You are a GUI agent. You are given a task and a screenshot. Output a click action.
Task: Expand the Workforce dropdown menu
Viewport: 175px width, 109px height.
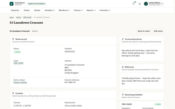[x=64, y=10]
